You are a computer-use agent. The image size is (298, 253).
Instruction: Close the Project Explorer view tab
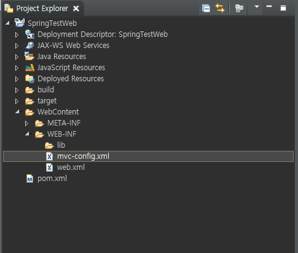[76, 9]
